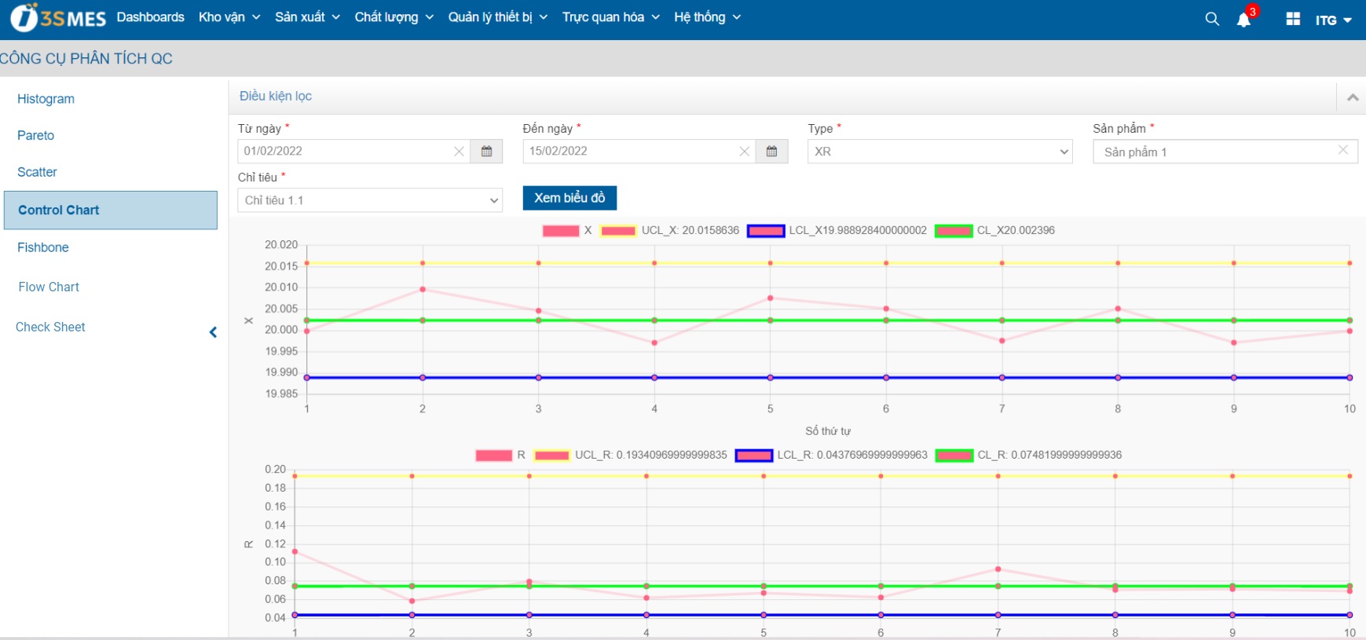Image resolution: width=1366 pixels, height=640 pixels.
Task: Click the search magnifier icon
Action: 1211,19
